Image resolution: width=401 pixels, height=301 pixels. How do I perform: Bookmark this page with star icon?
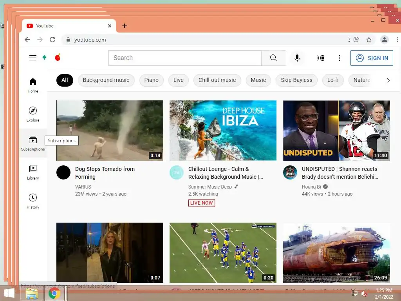368,40
